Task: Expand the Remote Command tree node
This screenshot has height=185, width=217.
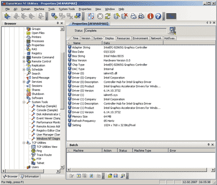Action: tap(24, 57)
